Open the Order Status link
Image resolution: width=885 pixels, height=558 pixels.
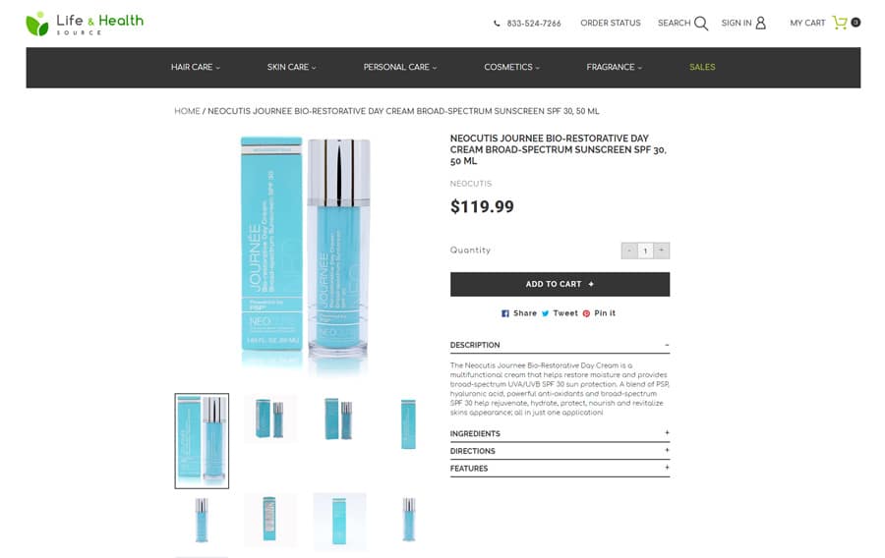pos(610,24)
